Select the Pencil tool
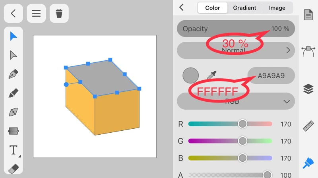This screenshot has width=318, height=178. (x=14, y=93)
